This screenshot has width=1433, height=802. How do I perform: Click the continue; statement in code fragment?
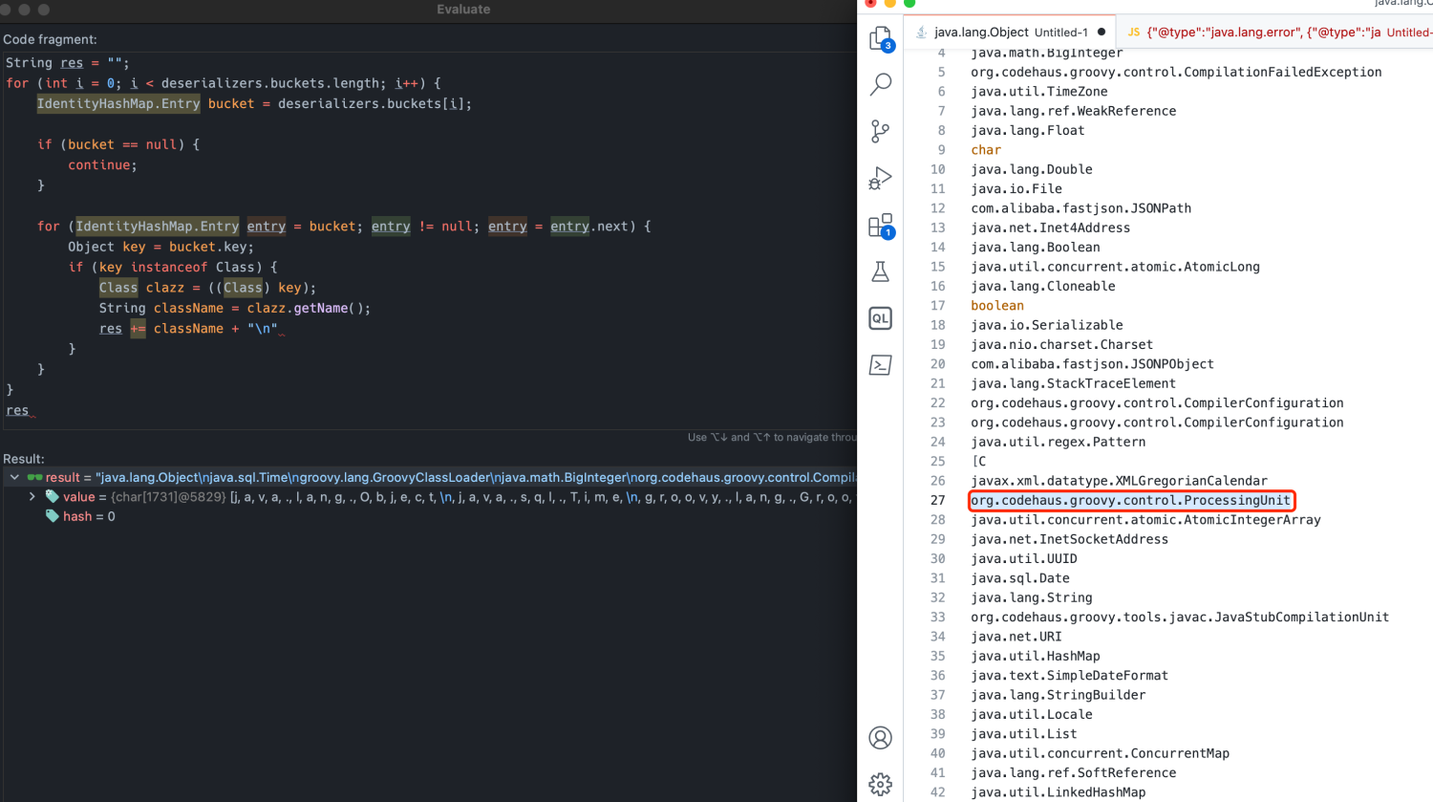pyautogui.click(x=102, y=165)
